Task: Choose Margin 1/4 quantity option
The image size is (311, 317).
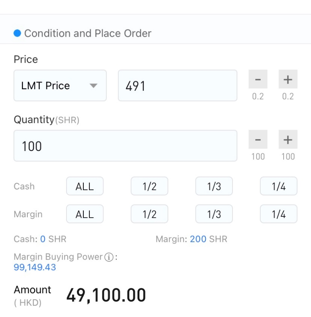Action: pyautogui.click(x=278, y=214)
